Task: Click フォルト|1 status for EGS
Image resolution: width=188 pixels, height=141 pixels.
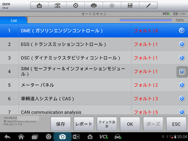Action: pyautogui.click(x=146, y=44)
